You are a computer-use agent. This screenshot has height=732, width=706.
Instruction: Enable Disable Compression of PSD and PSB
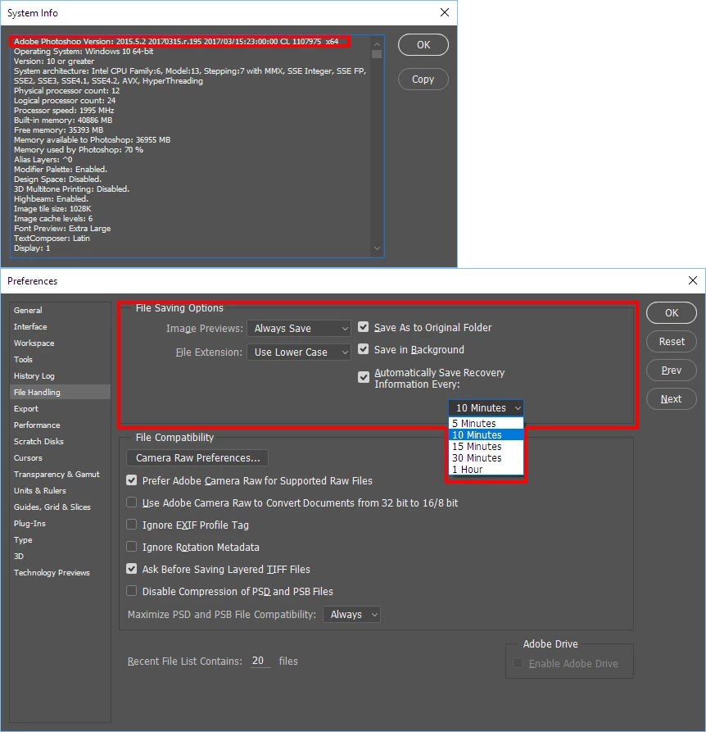pos(132,590)
